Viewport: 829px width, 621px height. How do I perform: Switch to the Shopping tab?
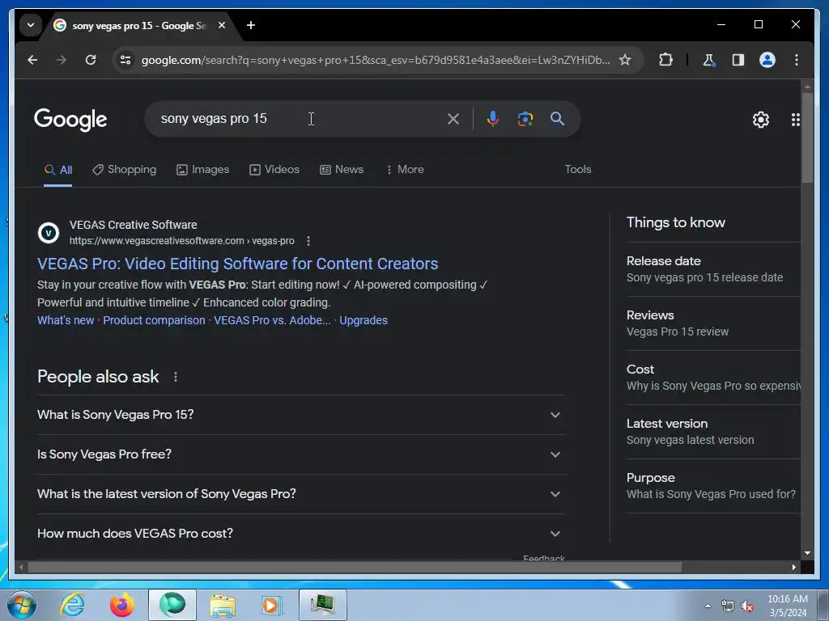(124, 170)
